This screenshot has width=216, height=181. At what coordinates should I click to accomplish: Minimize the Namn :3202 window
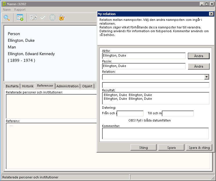202,4
